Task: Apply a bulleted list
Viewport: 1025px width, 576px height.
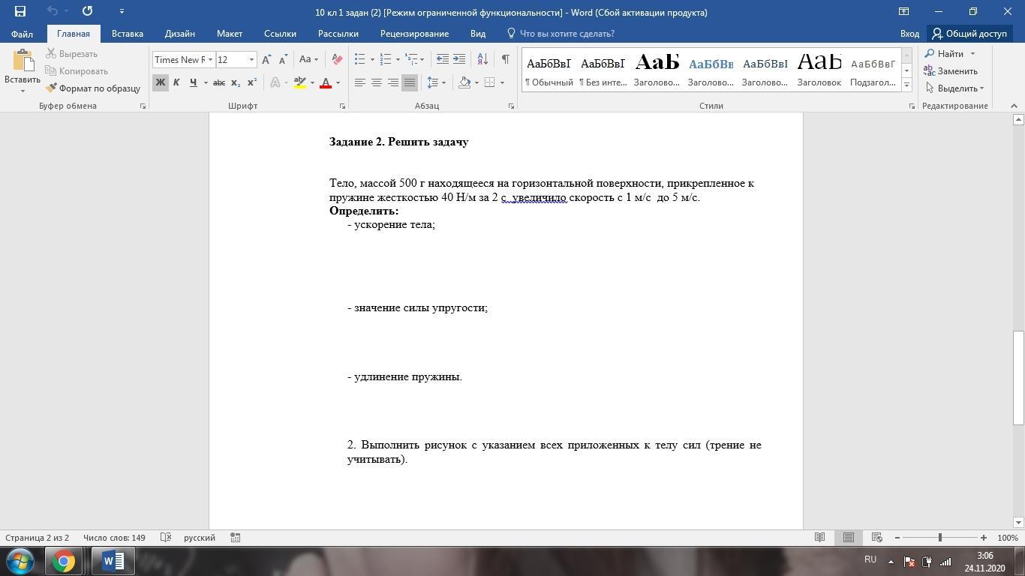Action: click(360, 59)
